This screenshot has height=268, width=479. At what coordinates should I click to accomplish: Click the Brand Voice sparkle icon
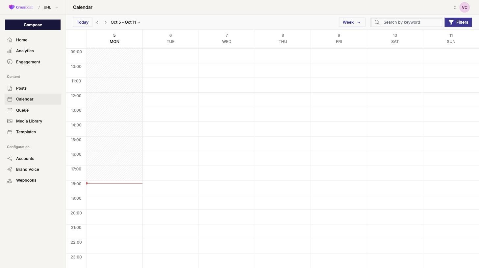(10, 169)
